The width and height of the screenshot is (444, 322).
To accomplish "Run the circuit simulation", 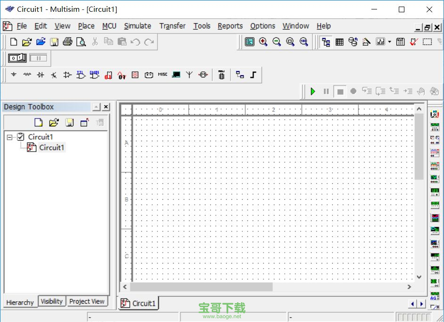I will point(312,91).
